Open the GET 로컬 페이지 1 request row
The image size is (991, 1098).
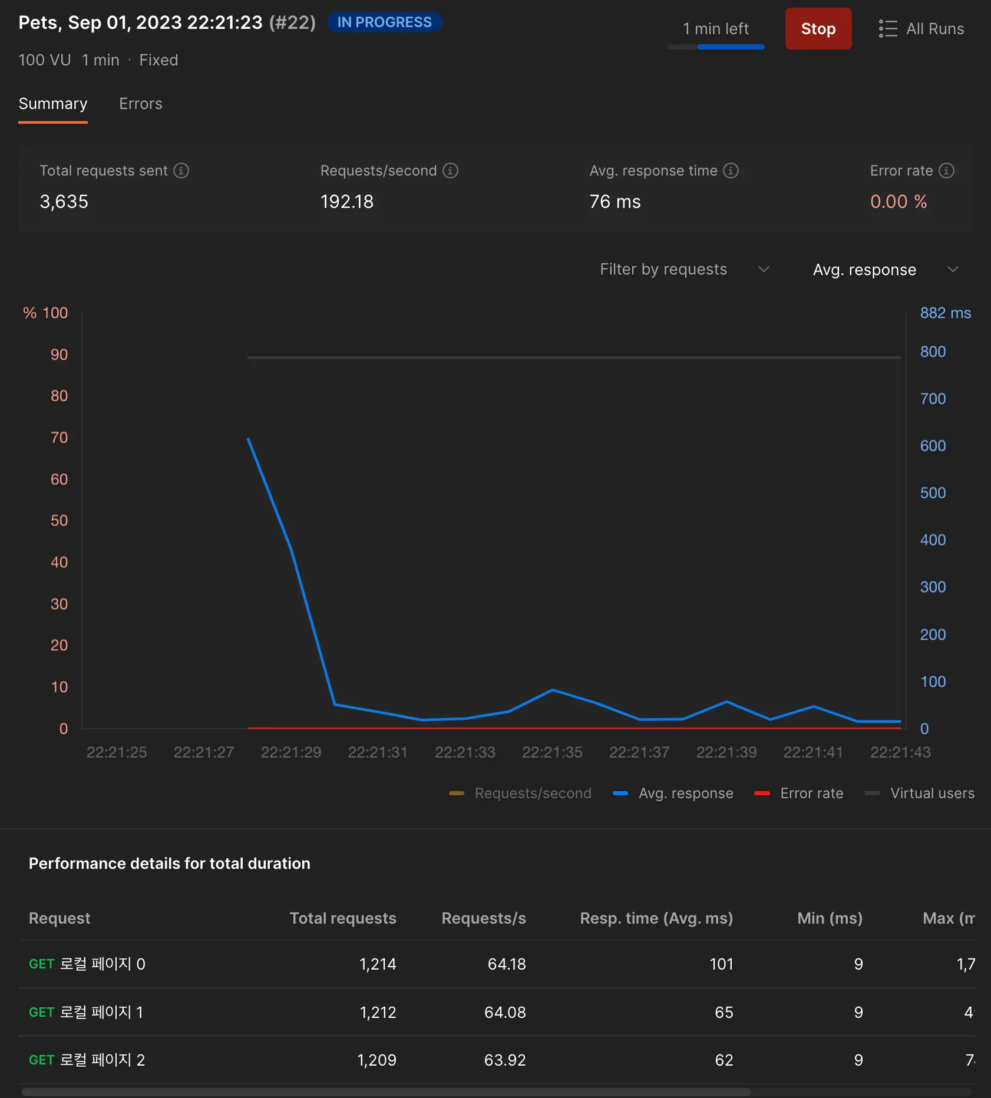pos(497,1013)
